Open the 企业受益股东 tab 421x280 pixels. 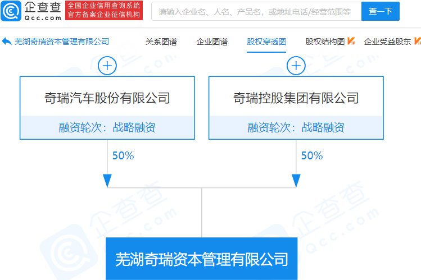(388, 42)
